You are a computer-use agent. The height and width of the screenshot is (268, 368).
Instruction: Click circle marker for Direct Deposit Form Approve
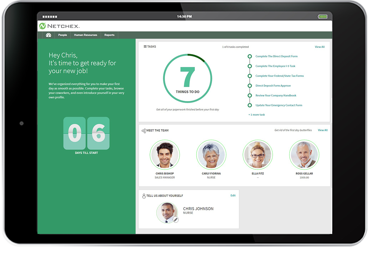point(250,86)
